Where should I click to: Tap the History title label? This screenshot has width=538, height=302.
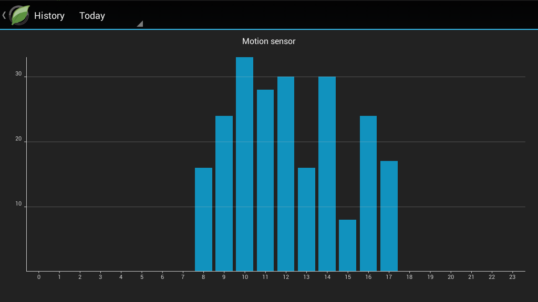pos(49,16)
